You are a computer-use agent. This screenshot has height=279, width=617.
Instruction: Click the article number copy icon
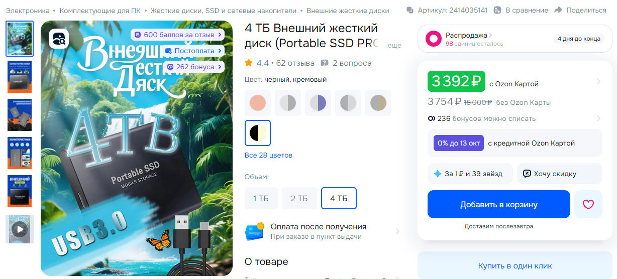tap(410, 10)
